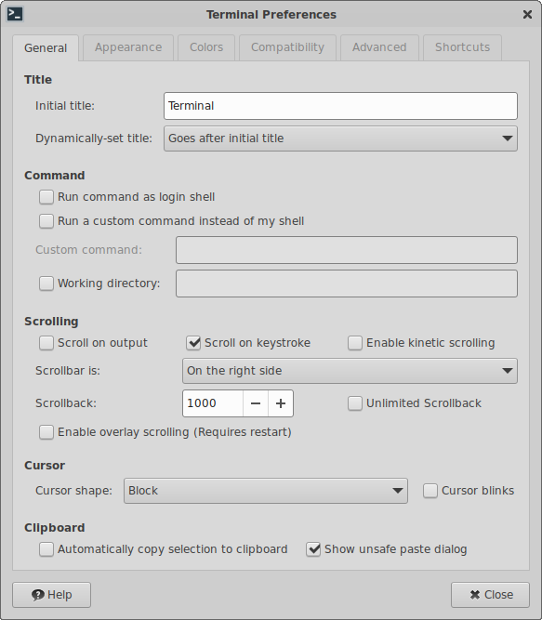Click the Initial title text field

click(x=340, y=106)
